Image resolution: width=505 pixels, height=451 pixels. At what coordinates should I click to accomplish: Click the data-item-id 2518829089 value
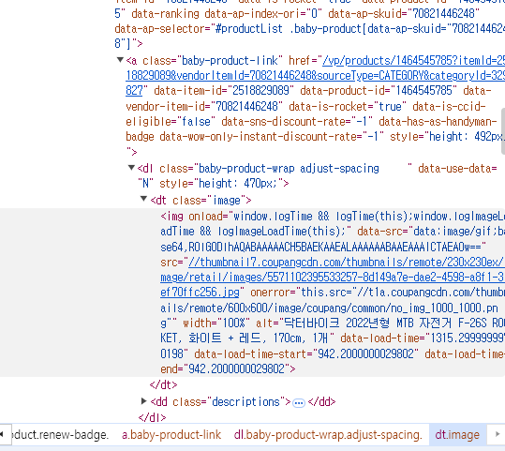260,91
